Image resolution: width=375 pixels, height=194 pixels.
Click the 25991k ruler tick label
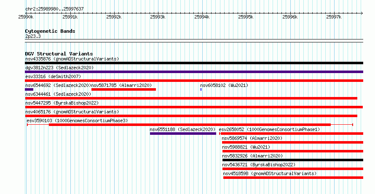[x=70, y=17]
